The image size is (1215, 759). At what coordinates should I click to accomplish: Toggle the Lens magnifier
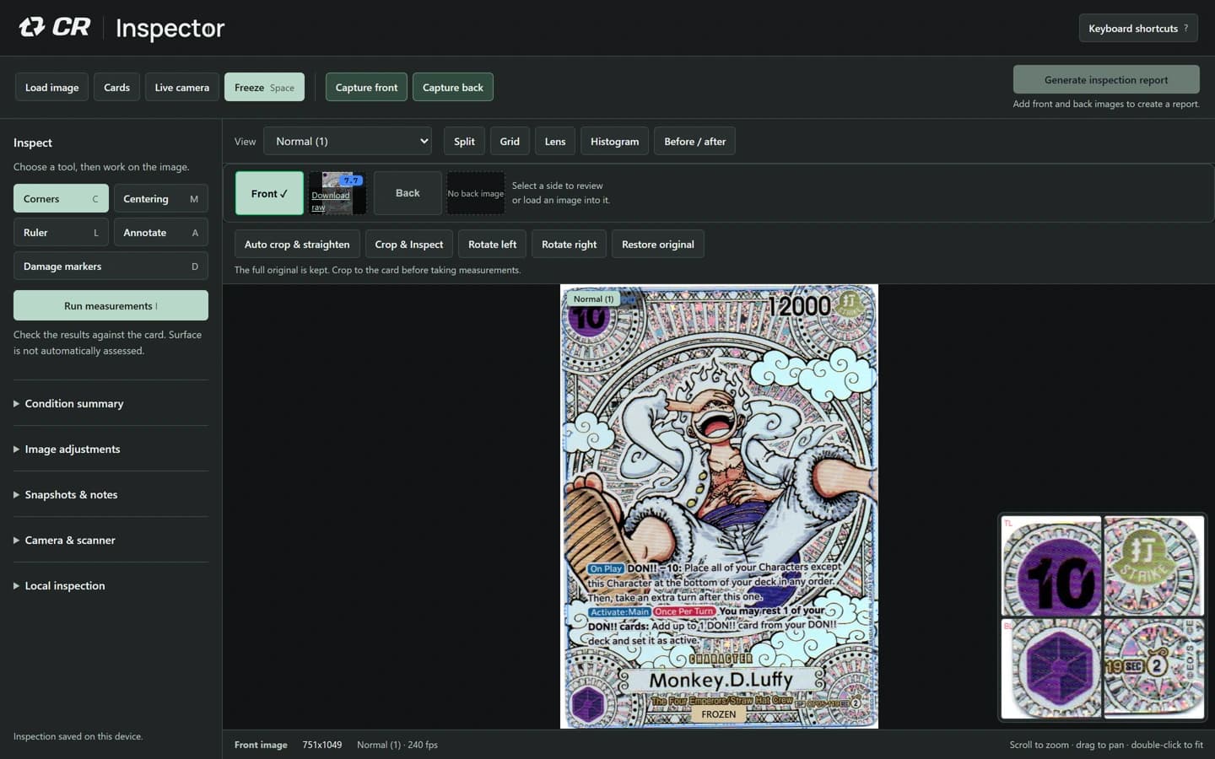[x=555, y=141]
